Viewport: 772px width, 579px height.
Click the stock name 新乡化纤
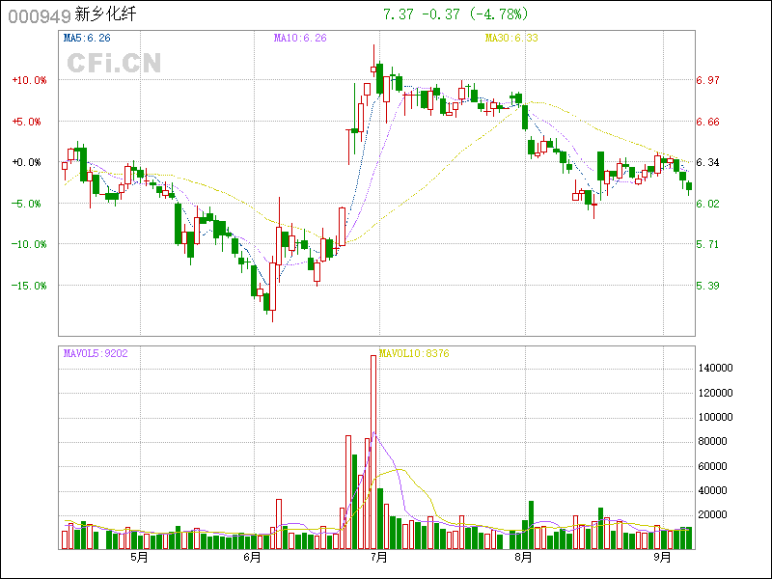click(106, 15)
